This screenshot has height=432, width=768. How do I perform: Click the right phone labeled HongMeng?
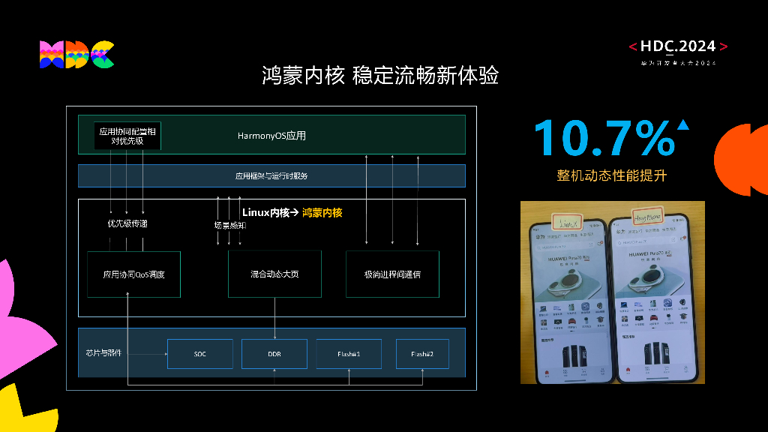(653, 296)
